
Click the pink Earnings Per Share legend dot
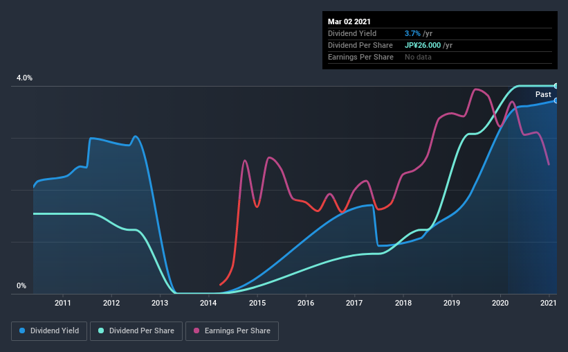pyautogui.click(x=196, y=331)
